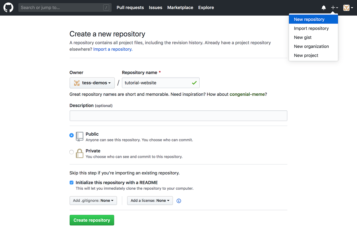Focus the Search or jump to field
The height and width of the screenshot is (232, 357).
coord(65,8)
